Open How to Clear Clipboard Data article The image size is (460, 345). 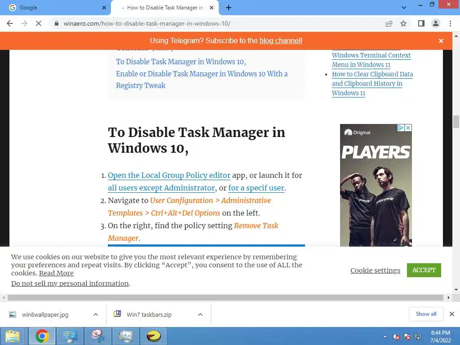pyautogui.click(x=372, y=84)
